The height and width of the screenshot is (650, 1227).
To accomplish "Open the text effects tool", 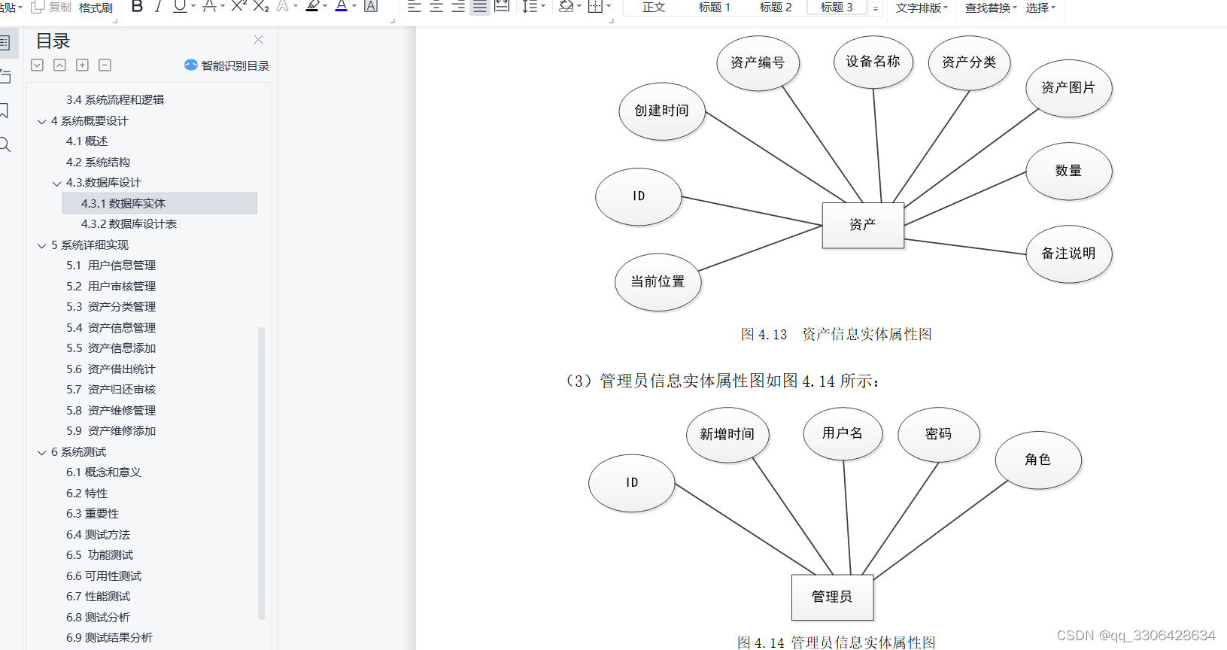I will click(x=283, y=7).
